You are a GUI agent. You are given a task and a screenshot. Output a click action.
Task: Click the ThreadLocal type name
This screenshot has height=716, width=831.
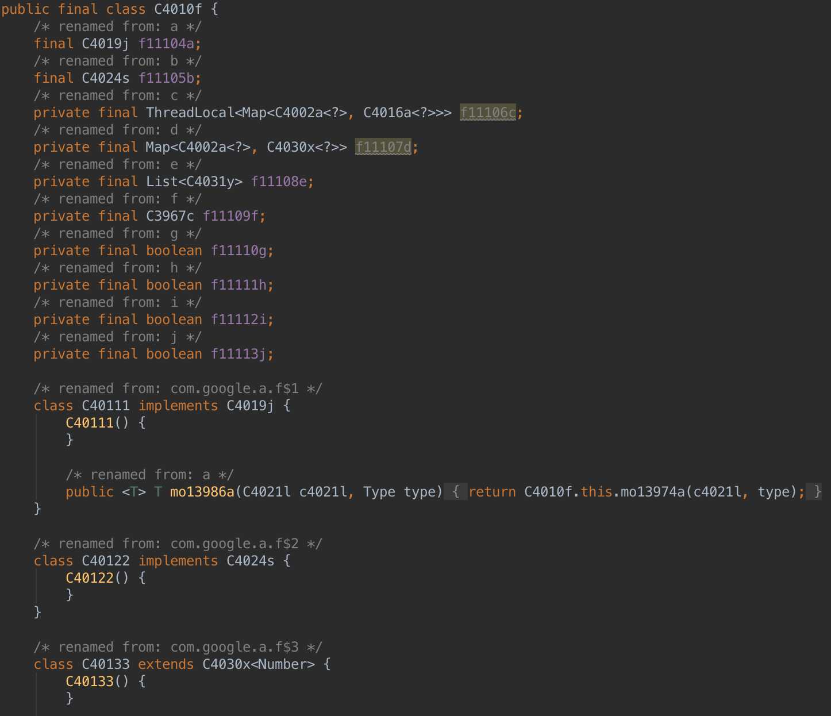click(x=190, y=113)
